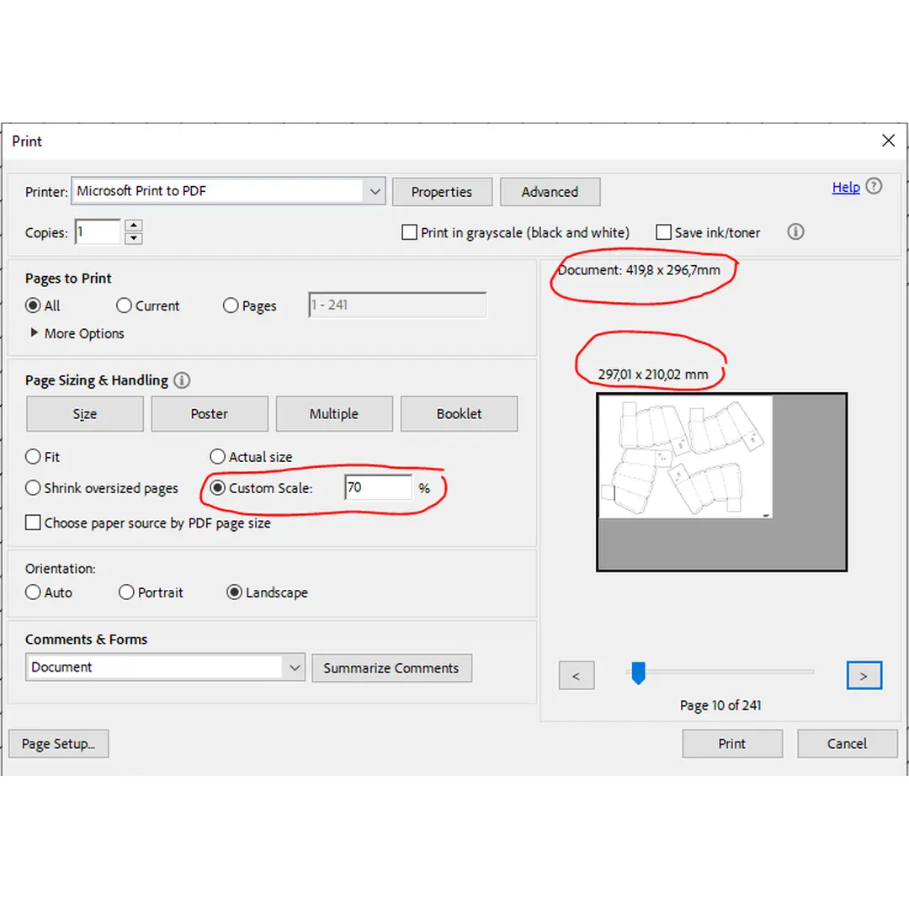Open the Help link

(845, 187)
